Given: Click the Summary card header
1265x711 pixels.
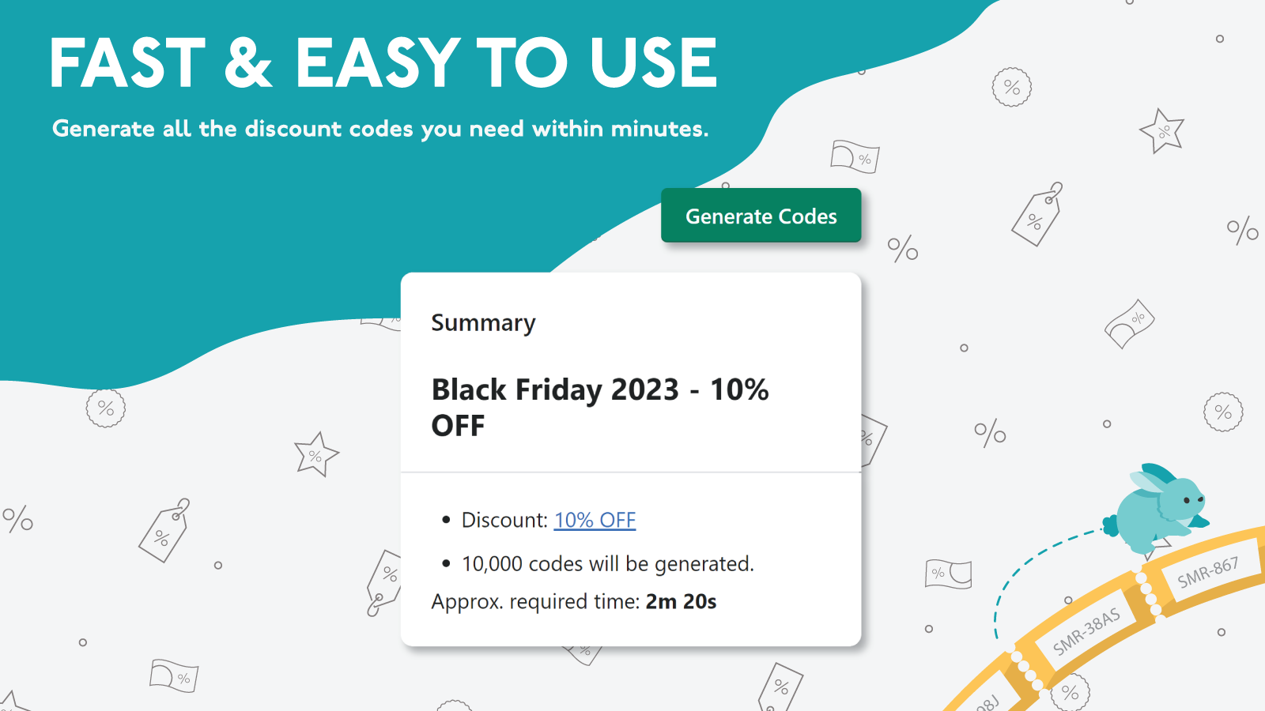Looking at the screenshot, I should pyautogui.click(x=483, y=322).
